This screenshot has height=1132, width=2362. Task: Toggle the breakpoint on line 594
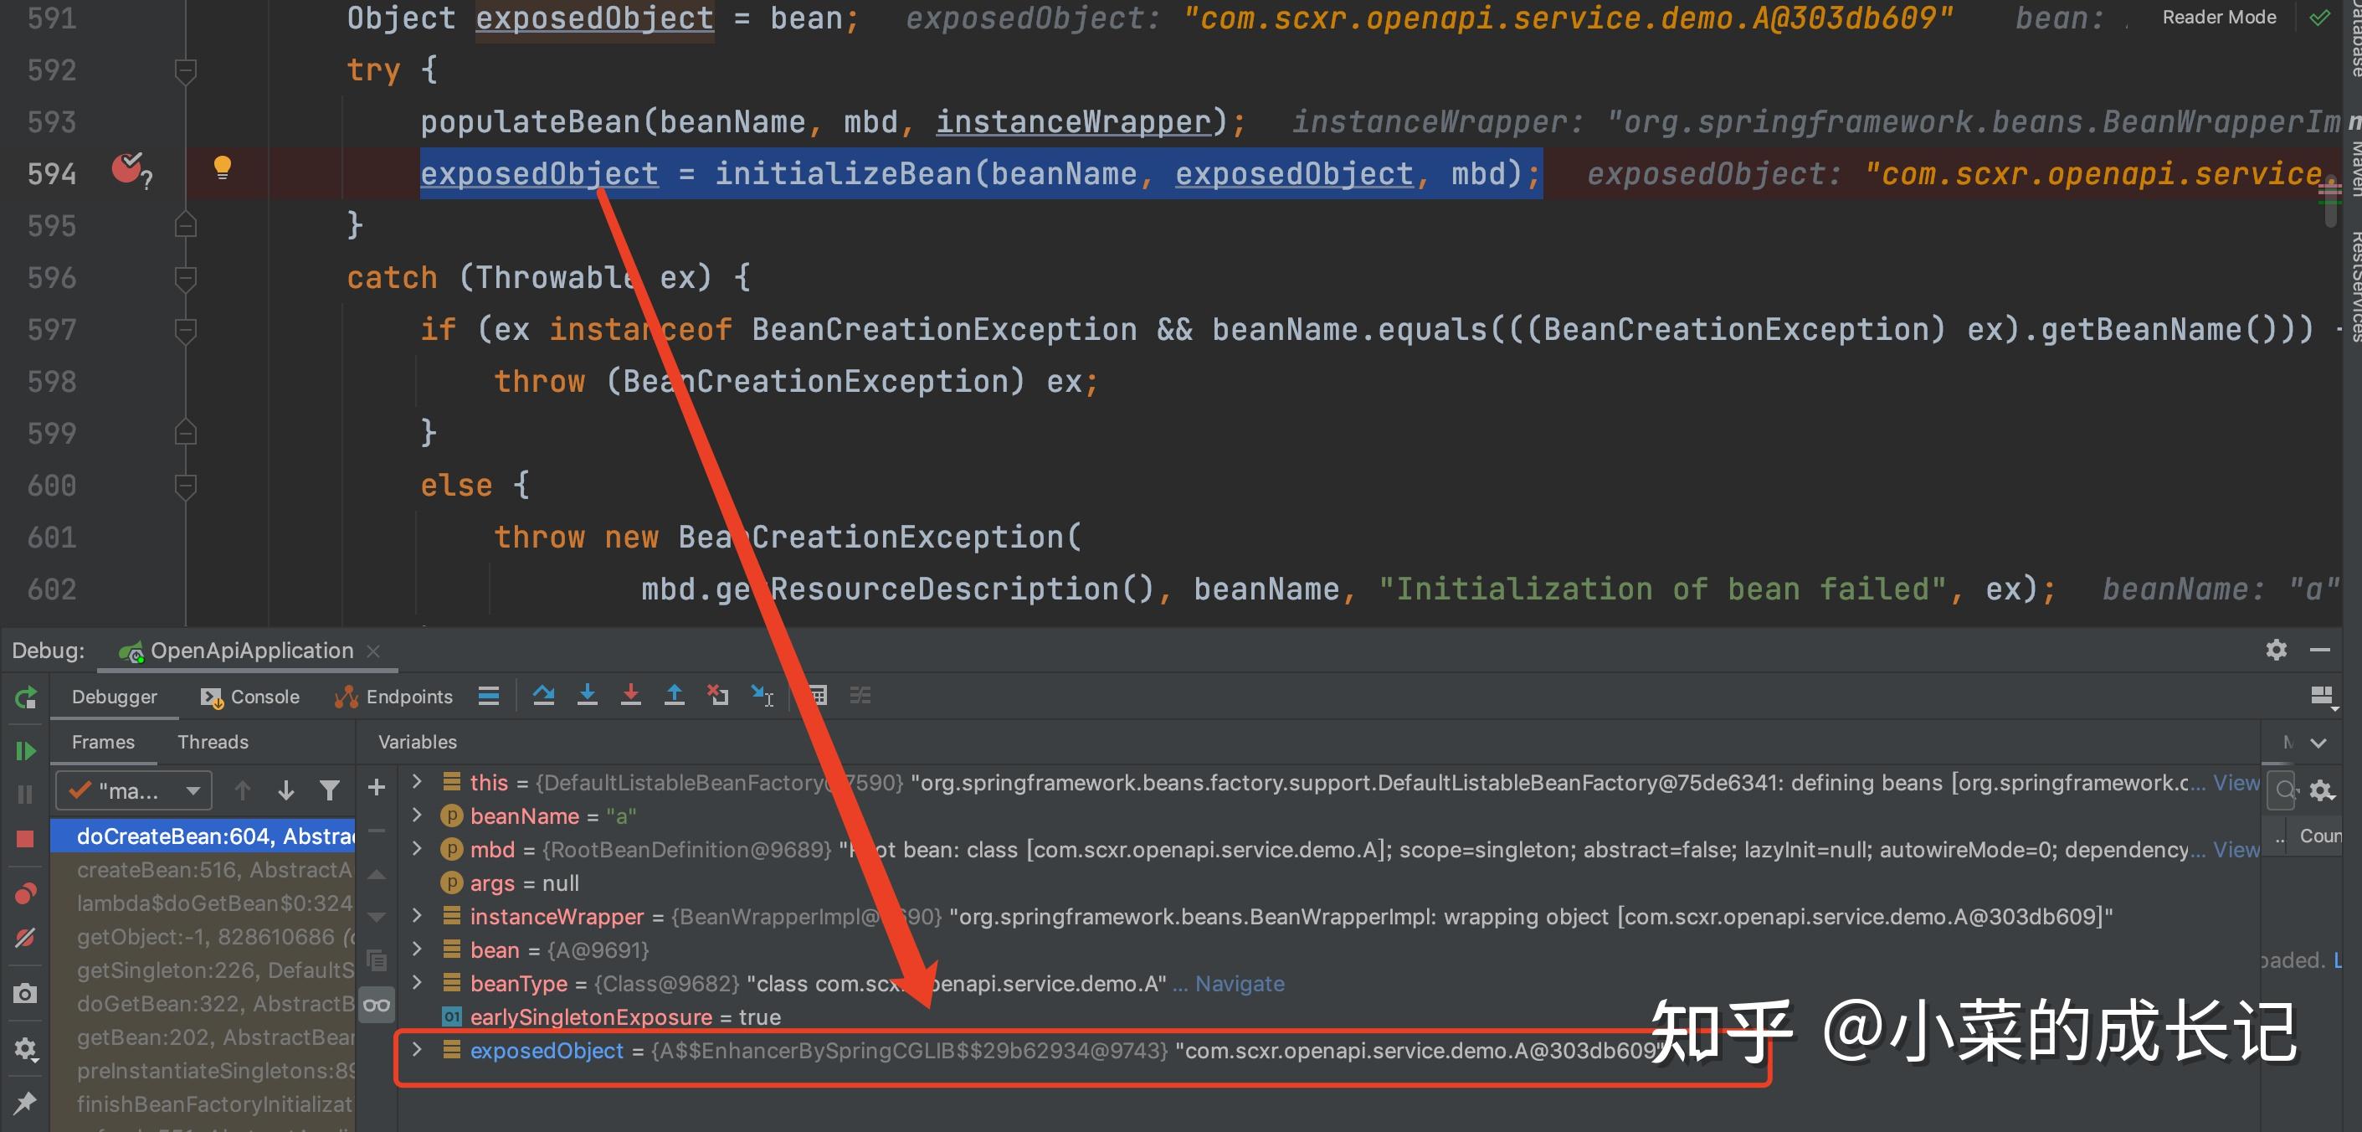[x=127, y=169]
